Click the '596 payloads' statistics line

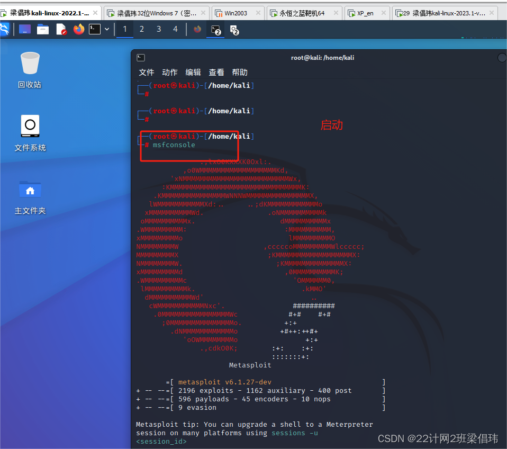click(261, 399)
